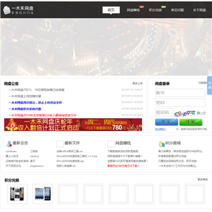Open the Word2003快速排版工具栏 v1.2.zip file
212x212 pixels.
(x=77, y=156)
